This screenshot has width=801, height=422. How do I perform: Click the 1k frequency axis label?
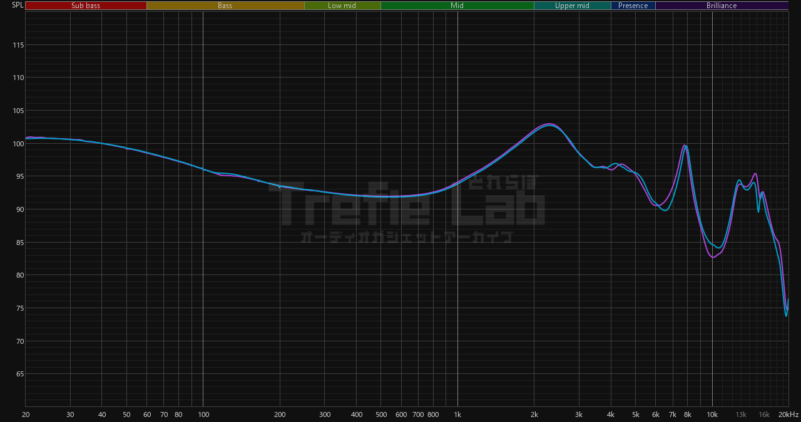(457, 414)
